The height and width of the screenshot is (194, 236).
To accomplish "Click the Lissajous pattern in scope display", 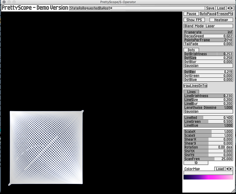I will 46,148.
